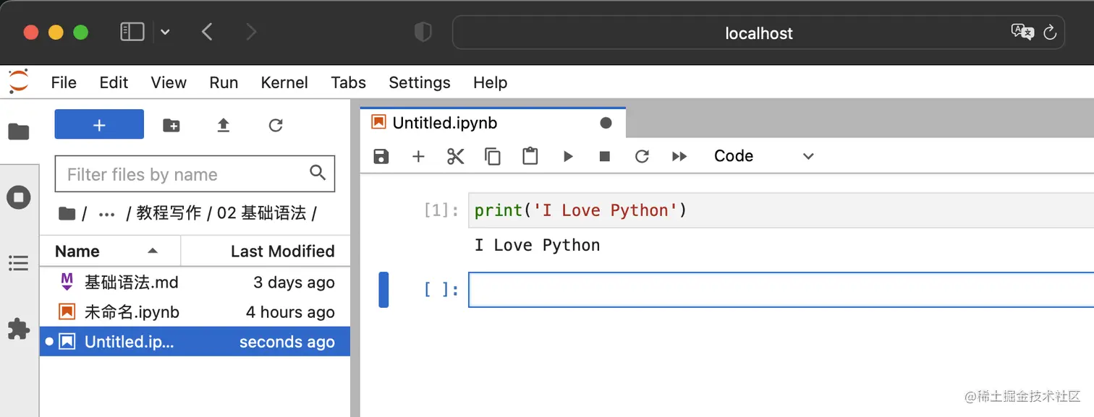This screenshot has height=417, width=1094.
Task: Click the blue new launcher button
Action: pos(99,124)
